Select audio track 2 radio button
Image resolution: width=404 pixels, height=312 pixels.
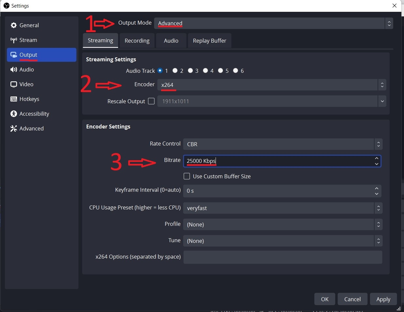click(x=175, y=71)
